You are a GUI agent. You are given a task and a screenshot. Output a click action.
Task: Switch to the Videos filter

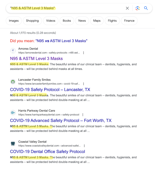click(x=51, y=21)
